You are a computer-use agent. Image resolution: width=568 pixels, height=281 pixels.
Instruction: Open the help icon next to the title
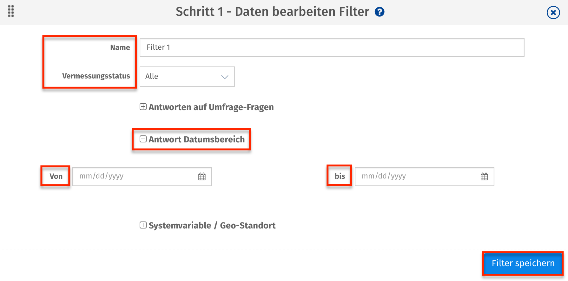tap(380, 12)
